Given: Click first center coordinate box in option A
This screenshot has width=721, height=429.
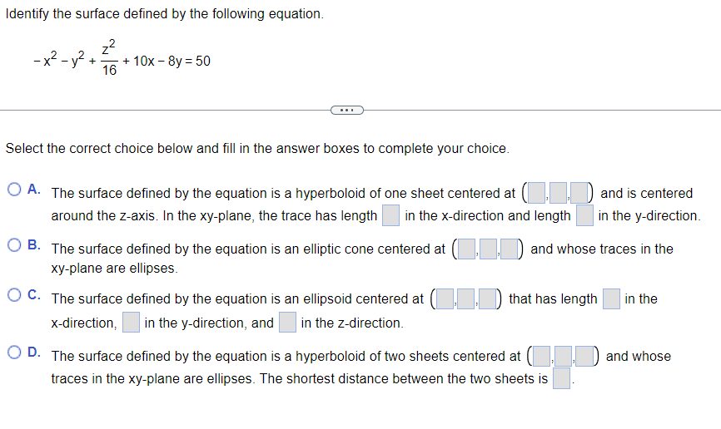Looking at the screenshot, I should click(537, 193).
